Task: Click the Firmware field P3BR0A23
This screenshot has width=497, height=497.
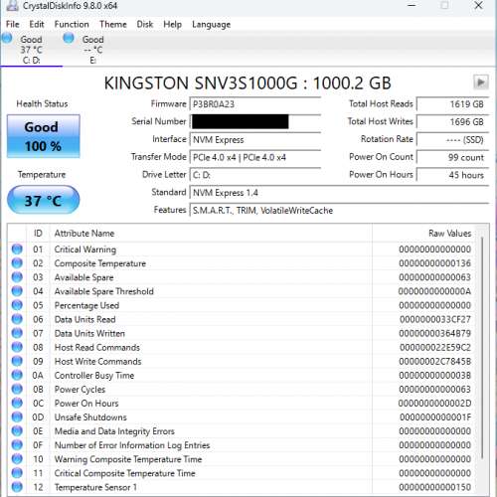Action: (255, 104)
